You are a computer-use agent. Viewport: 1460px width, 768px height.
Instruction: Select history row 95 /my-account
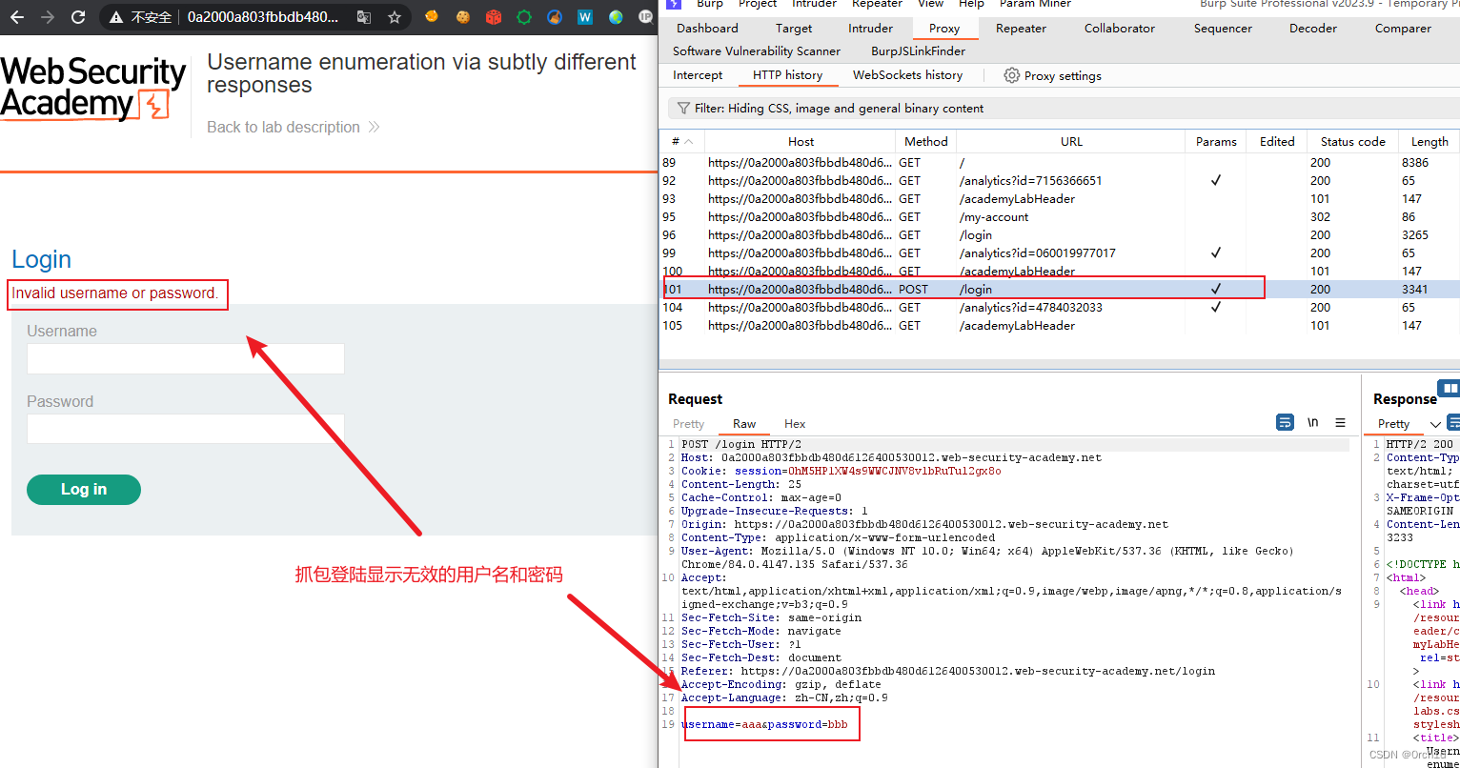click(x=1060, y=216)
